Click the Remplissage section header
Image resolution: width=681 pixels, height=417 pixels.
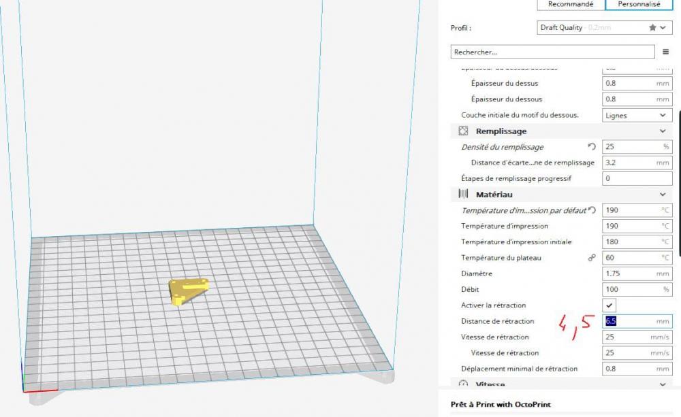point(562,131)
